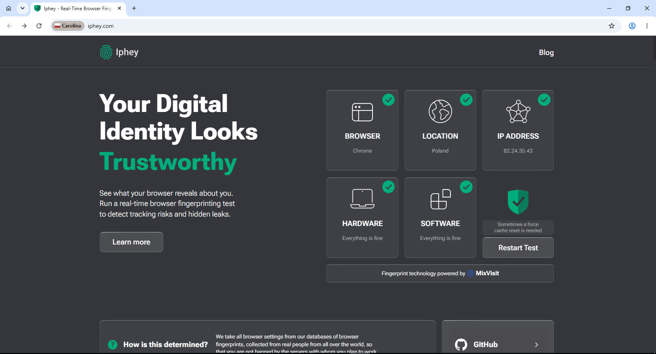Click the Software squares icon
Screen dimensions: 656x354
point(440,199)
